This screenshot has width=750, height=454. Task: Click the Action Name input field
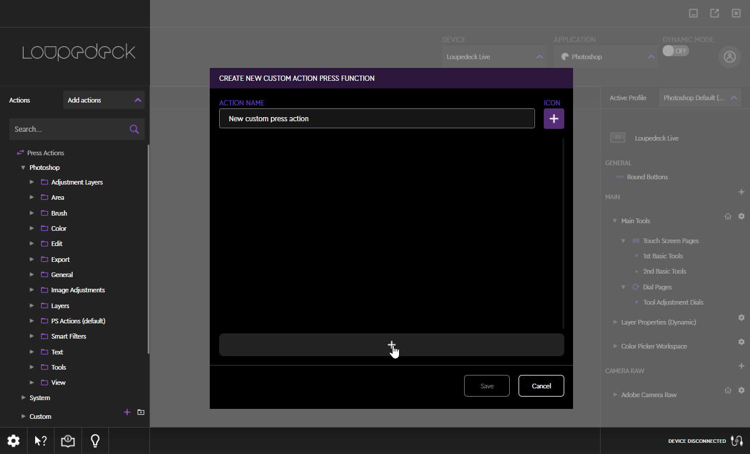point(377,118)
